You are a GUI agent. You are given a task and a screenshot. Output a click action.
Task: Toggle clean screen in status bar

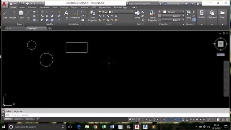(223, 120)
